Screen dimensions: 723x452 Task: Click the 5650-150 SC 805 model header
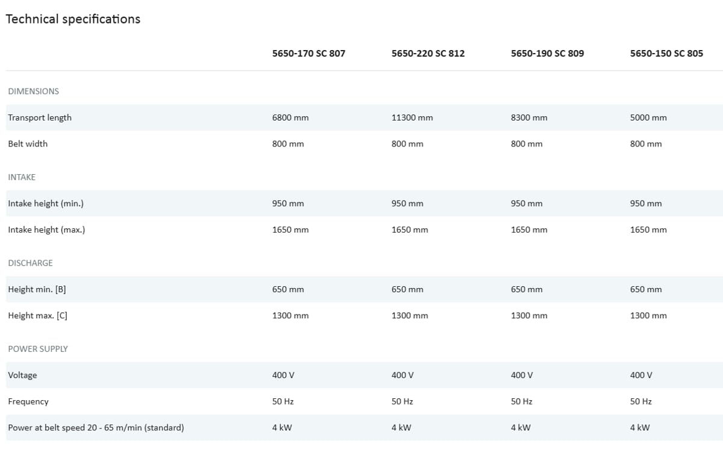[666, 53]
